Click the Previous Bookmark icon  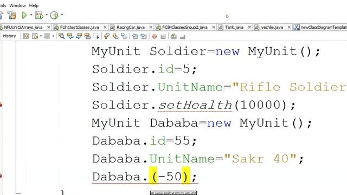pyautogui.click(x=107, y=36)
